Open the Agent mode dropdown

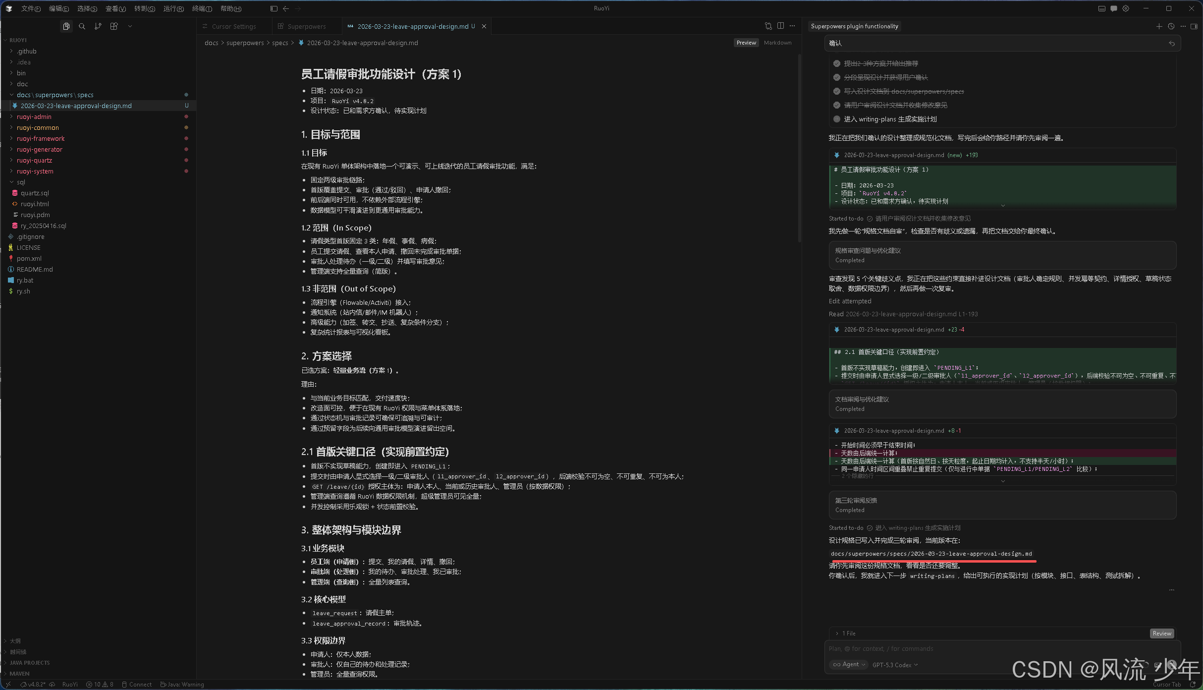pos(848,665)
